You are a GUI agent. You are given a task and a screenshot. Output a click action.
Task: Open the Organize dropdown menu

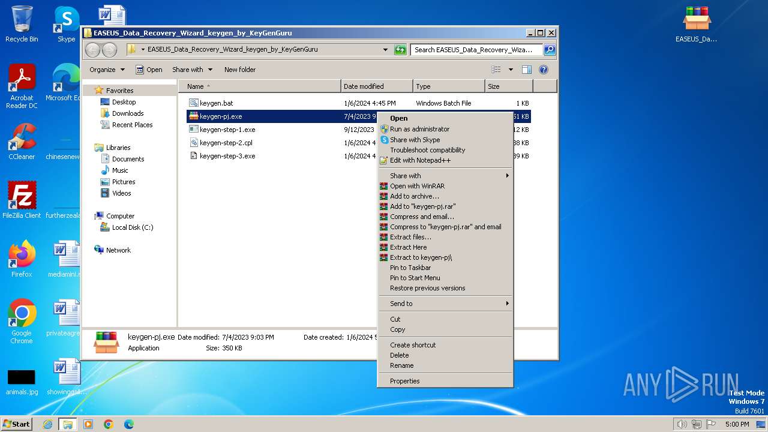(107, 70)
